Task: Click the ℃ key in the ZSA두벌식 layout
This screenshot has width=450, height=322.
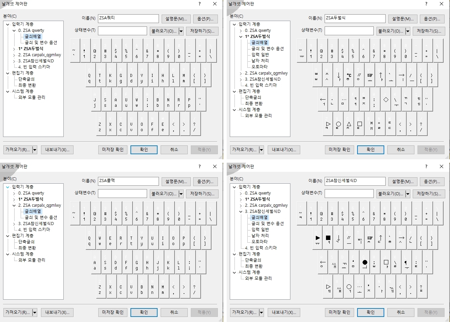Action: pyautogui.click(x=349, y=75)
